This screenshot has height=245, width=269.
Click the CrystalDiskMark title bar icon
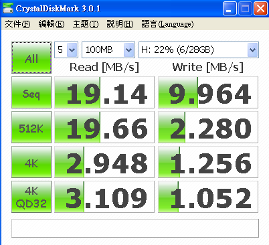8,8
